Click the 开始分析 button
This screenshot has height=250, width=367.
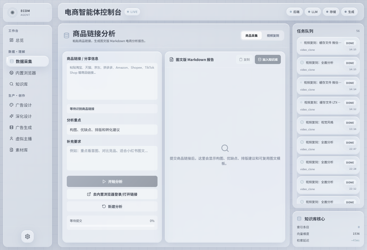pyautogui.click(x=112, y=181)
